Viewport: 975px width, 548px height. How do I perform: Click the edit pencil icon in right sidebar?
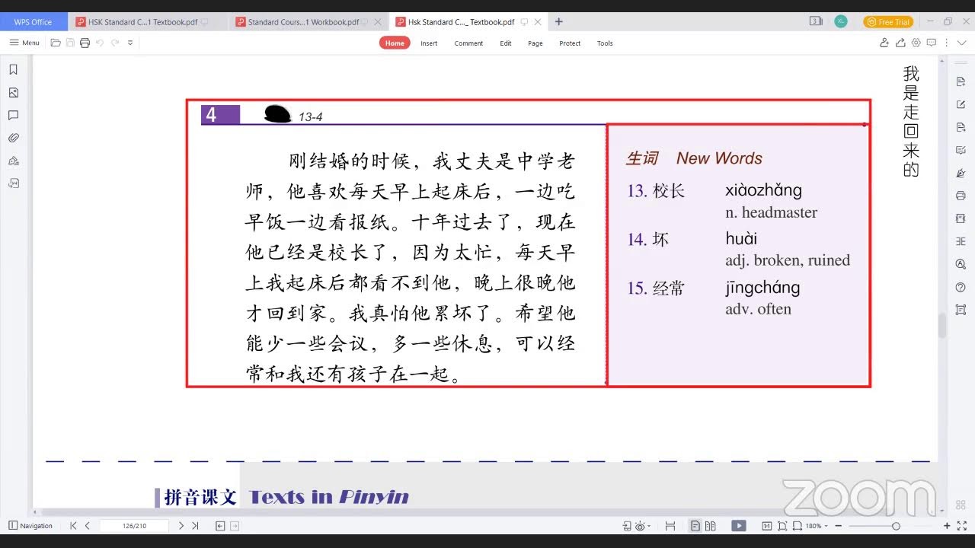click(961, 104)
